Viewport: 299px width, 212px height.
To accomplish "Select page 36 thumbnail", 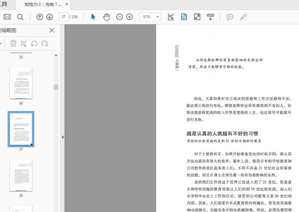I will tap(21, 83).
